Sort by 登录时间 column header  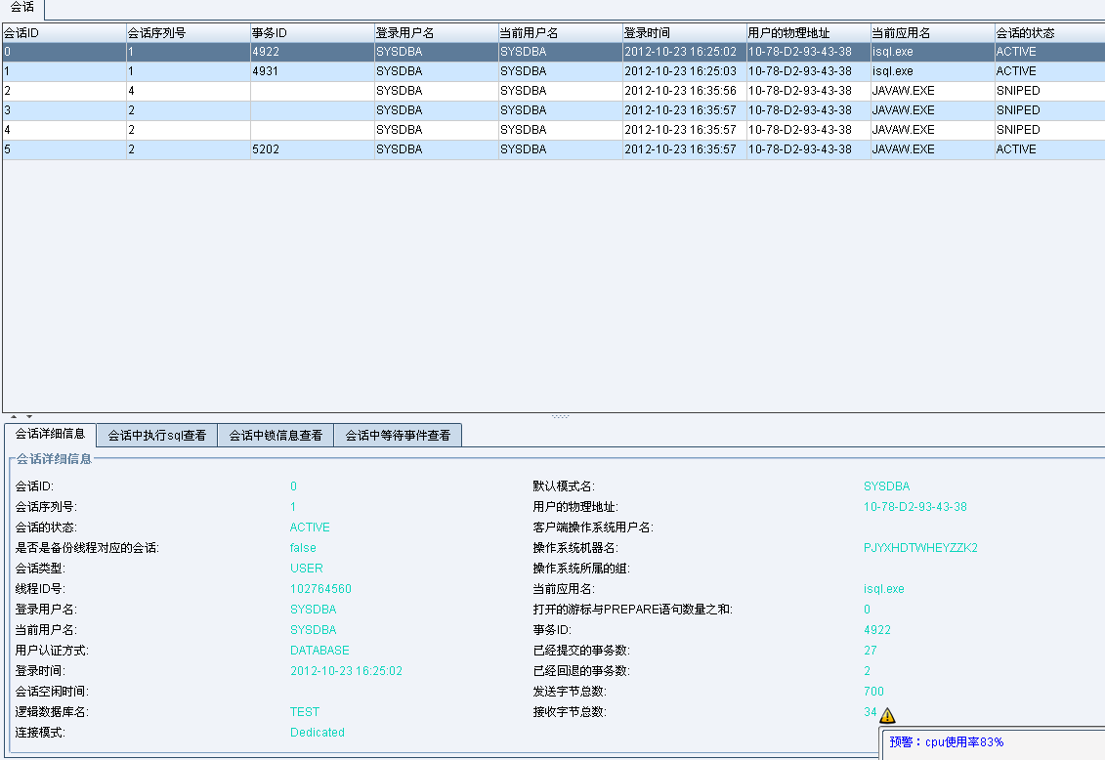coord(684,33)
